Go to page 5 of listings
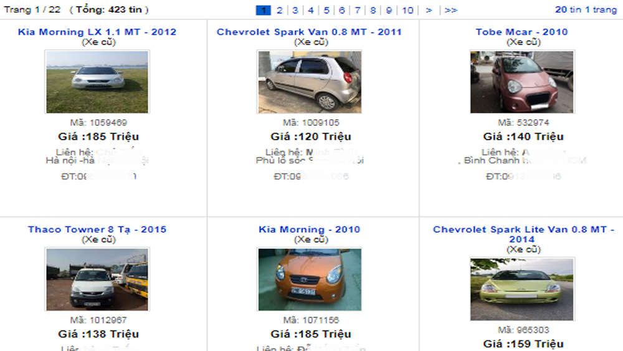The width and height of the screenshot is (623, 351). (326, 11)
